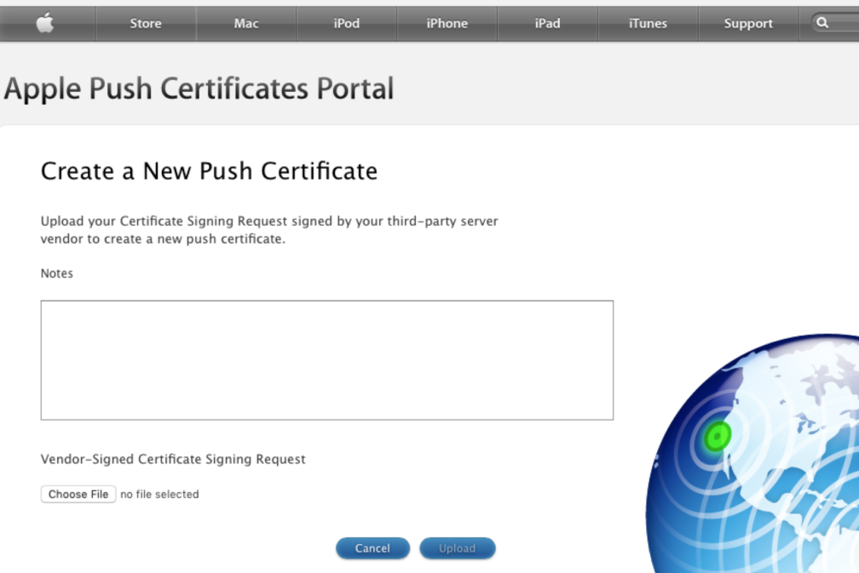
Task: Click the 'no file selected' text
Action: pyautogui.click(x=159, y=494)
